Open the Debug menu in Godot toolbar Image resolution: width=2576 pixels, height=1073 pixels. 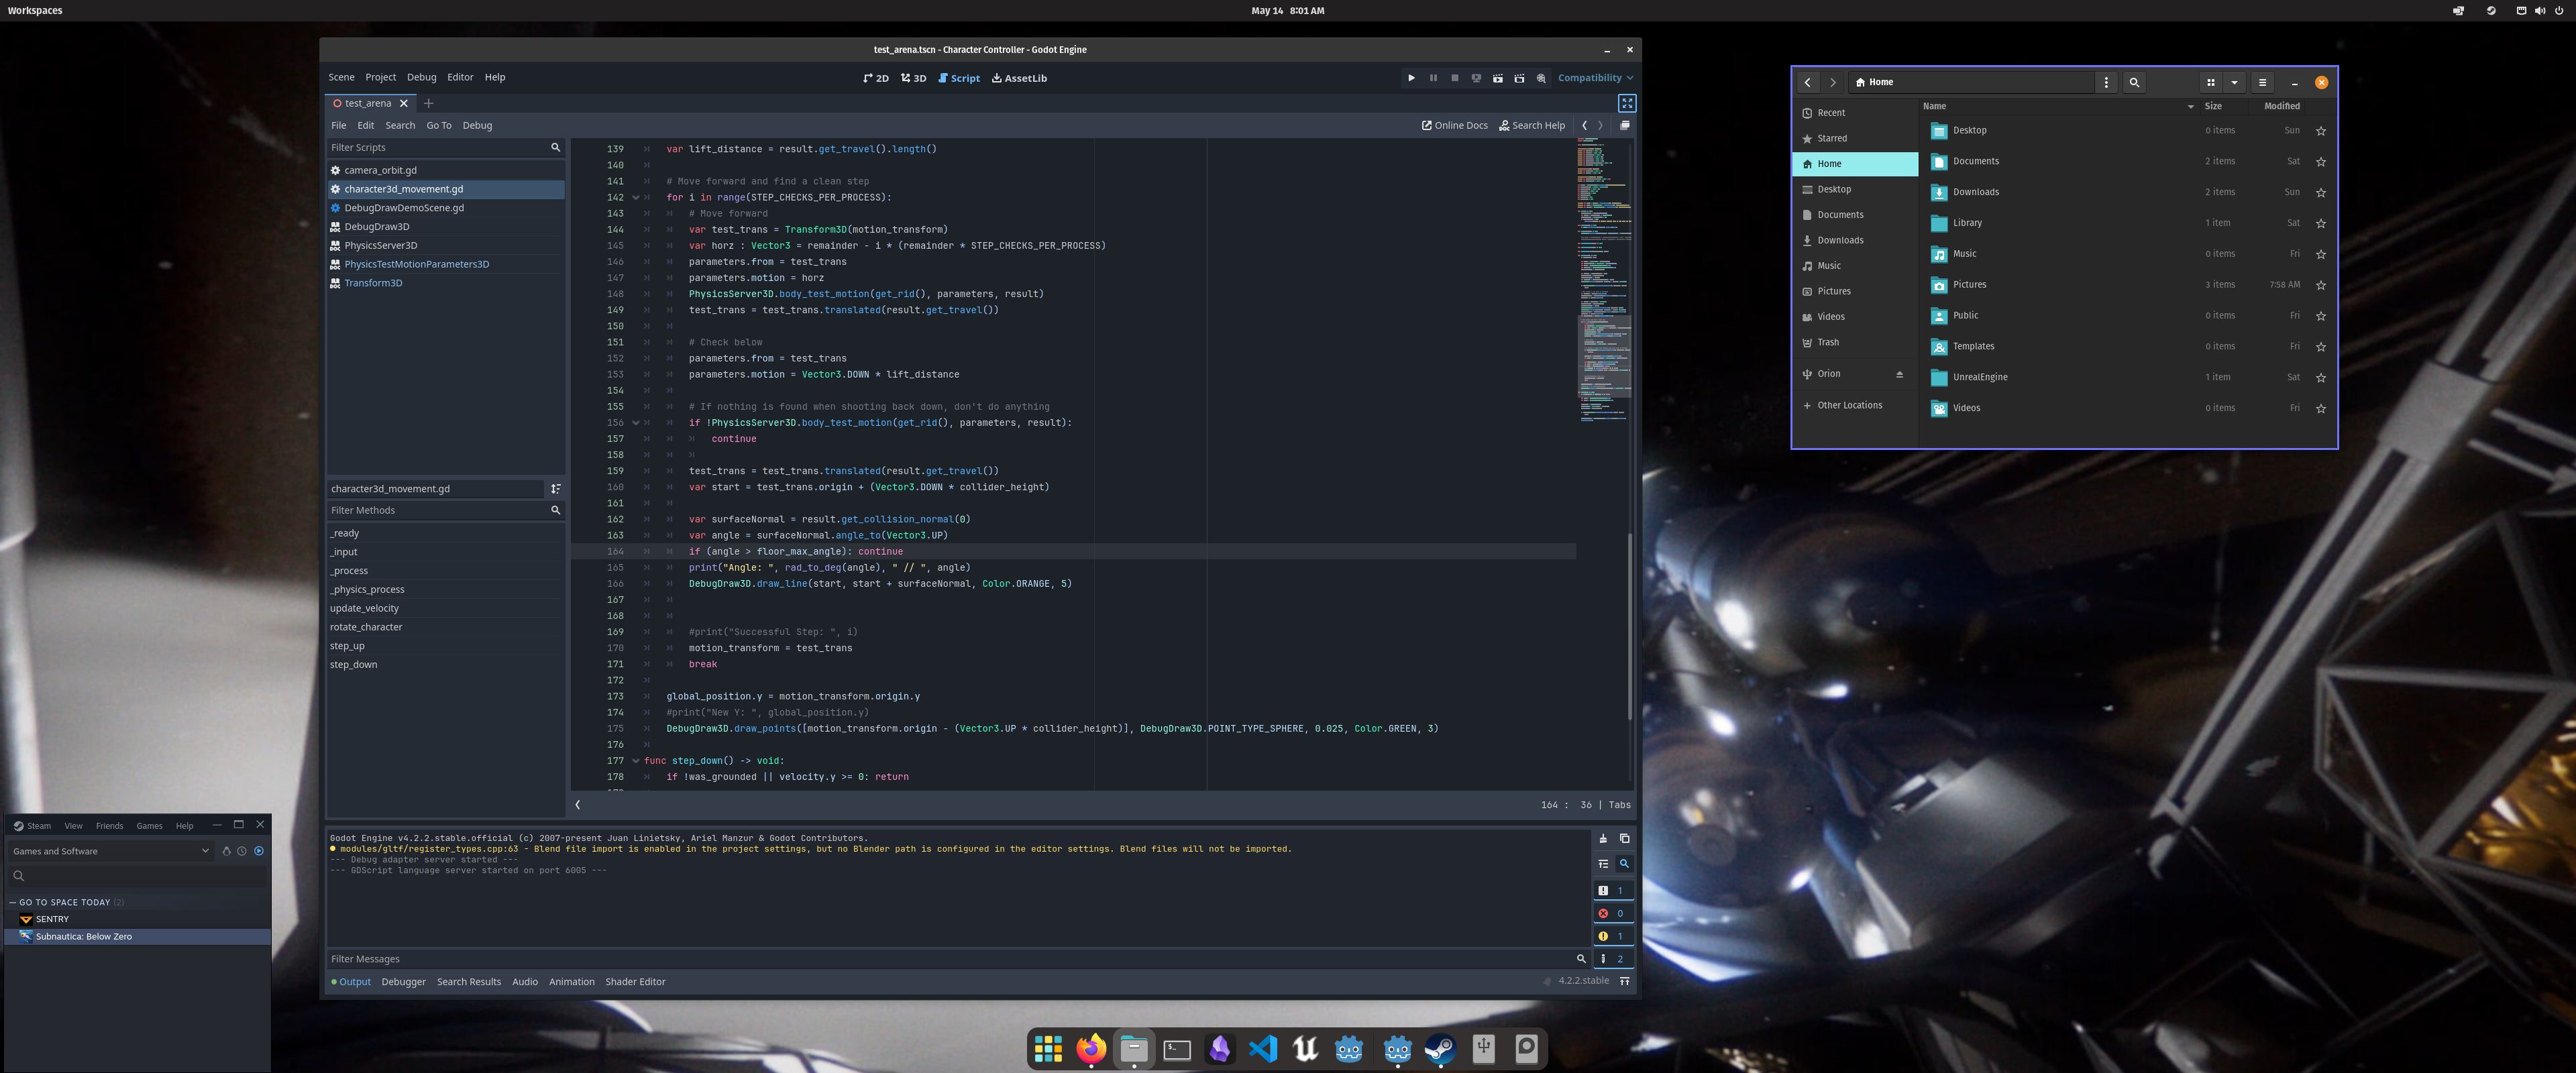(421, 77)
